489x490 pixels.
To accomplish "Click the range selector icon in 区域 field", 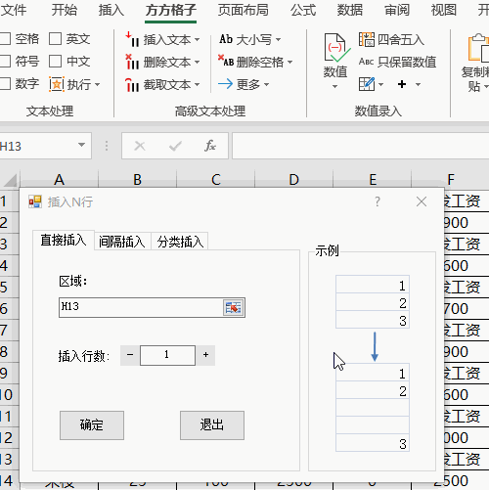I will 233,307.
